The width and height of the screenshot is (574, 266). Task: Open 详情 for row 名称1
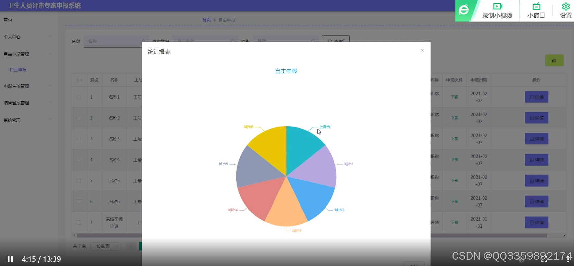(x=536, y=97)
